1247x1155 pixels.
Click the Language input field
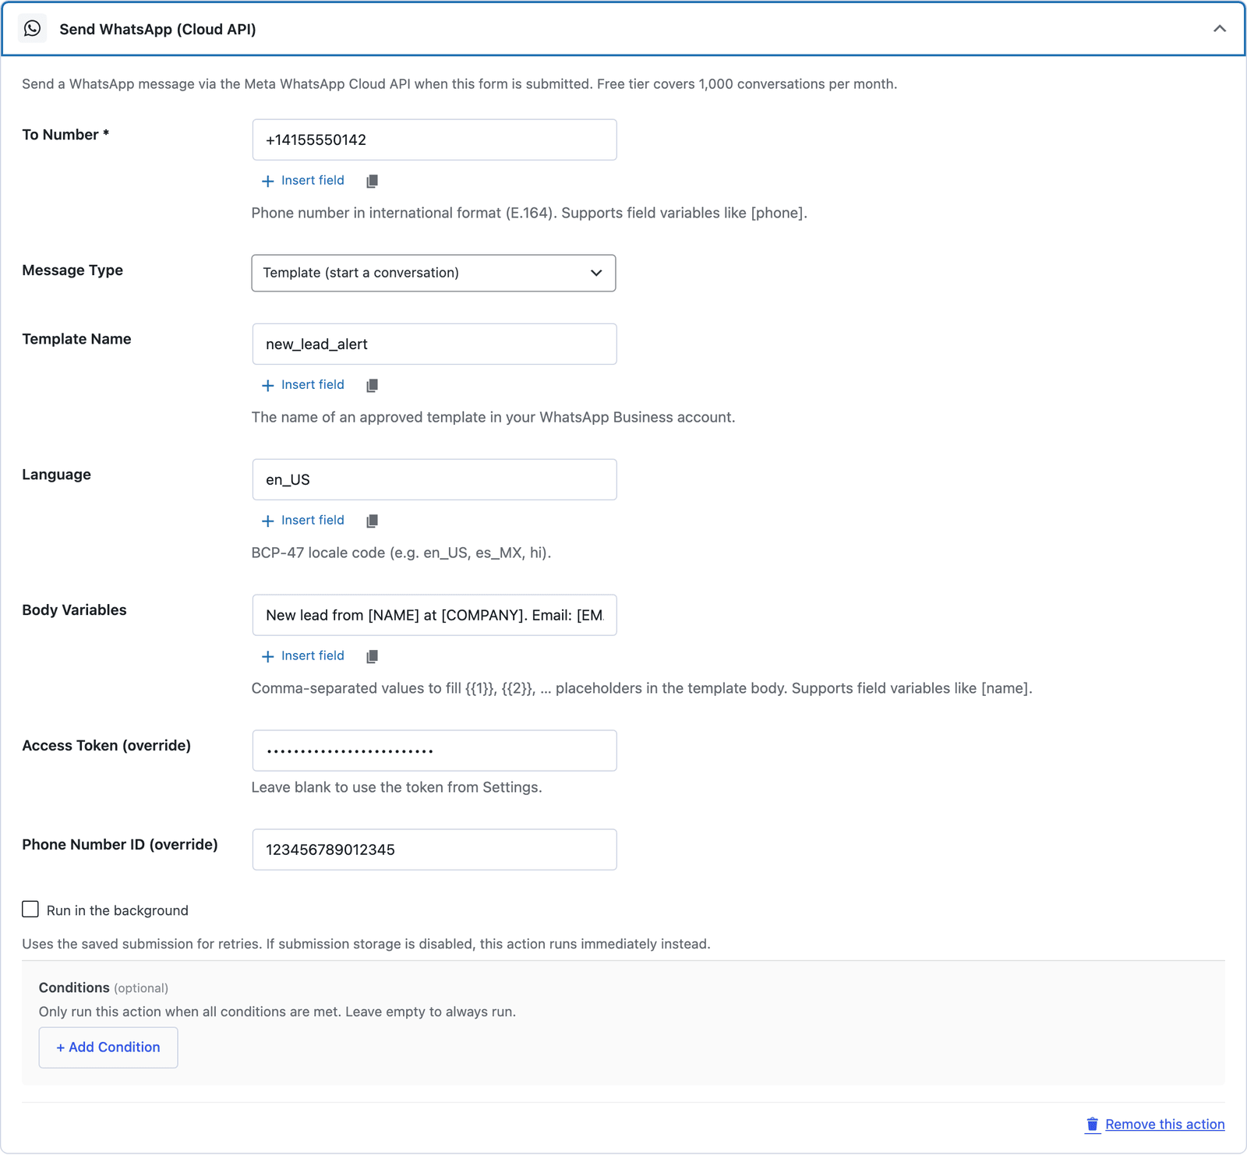pyautogui.click(x=434, y=479)
